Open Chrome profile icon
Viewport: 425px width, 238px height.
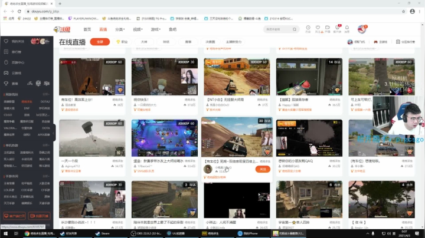412,11
